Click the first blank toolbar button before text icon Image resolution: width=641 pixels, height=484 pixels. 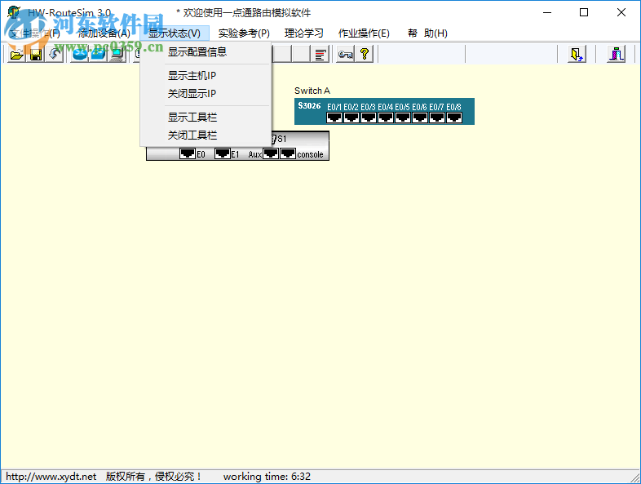coord(282,54)
